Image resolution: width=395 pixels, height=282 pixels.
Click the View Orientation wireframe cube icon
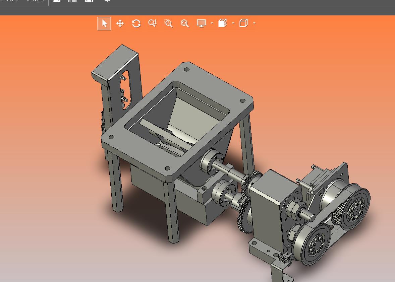[243, 23]
